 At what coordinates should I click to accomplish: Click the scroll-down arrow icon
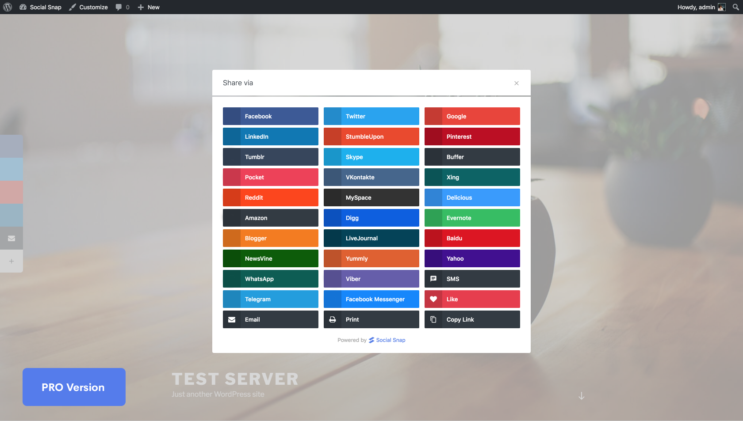582,396
